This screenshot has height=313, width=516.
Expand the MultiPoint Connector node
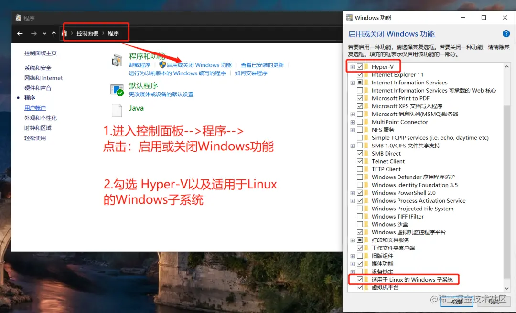click(353, 122)
